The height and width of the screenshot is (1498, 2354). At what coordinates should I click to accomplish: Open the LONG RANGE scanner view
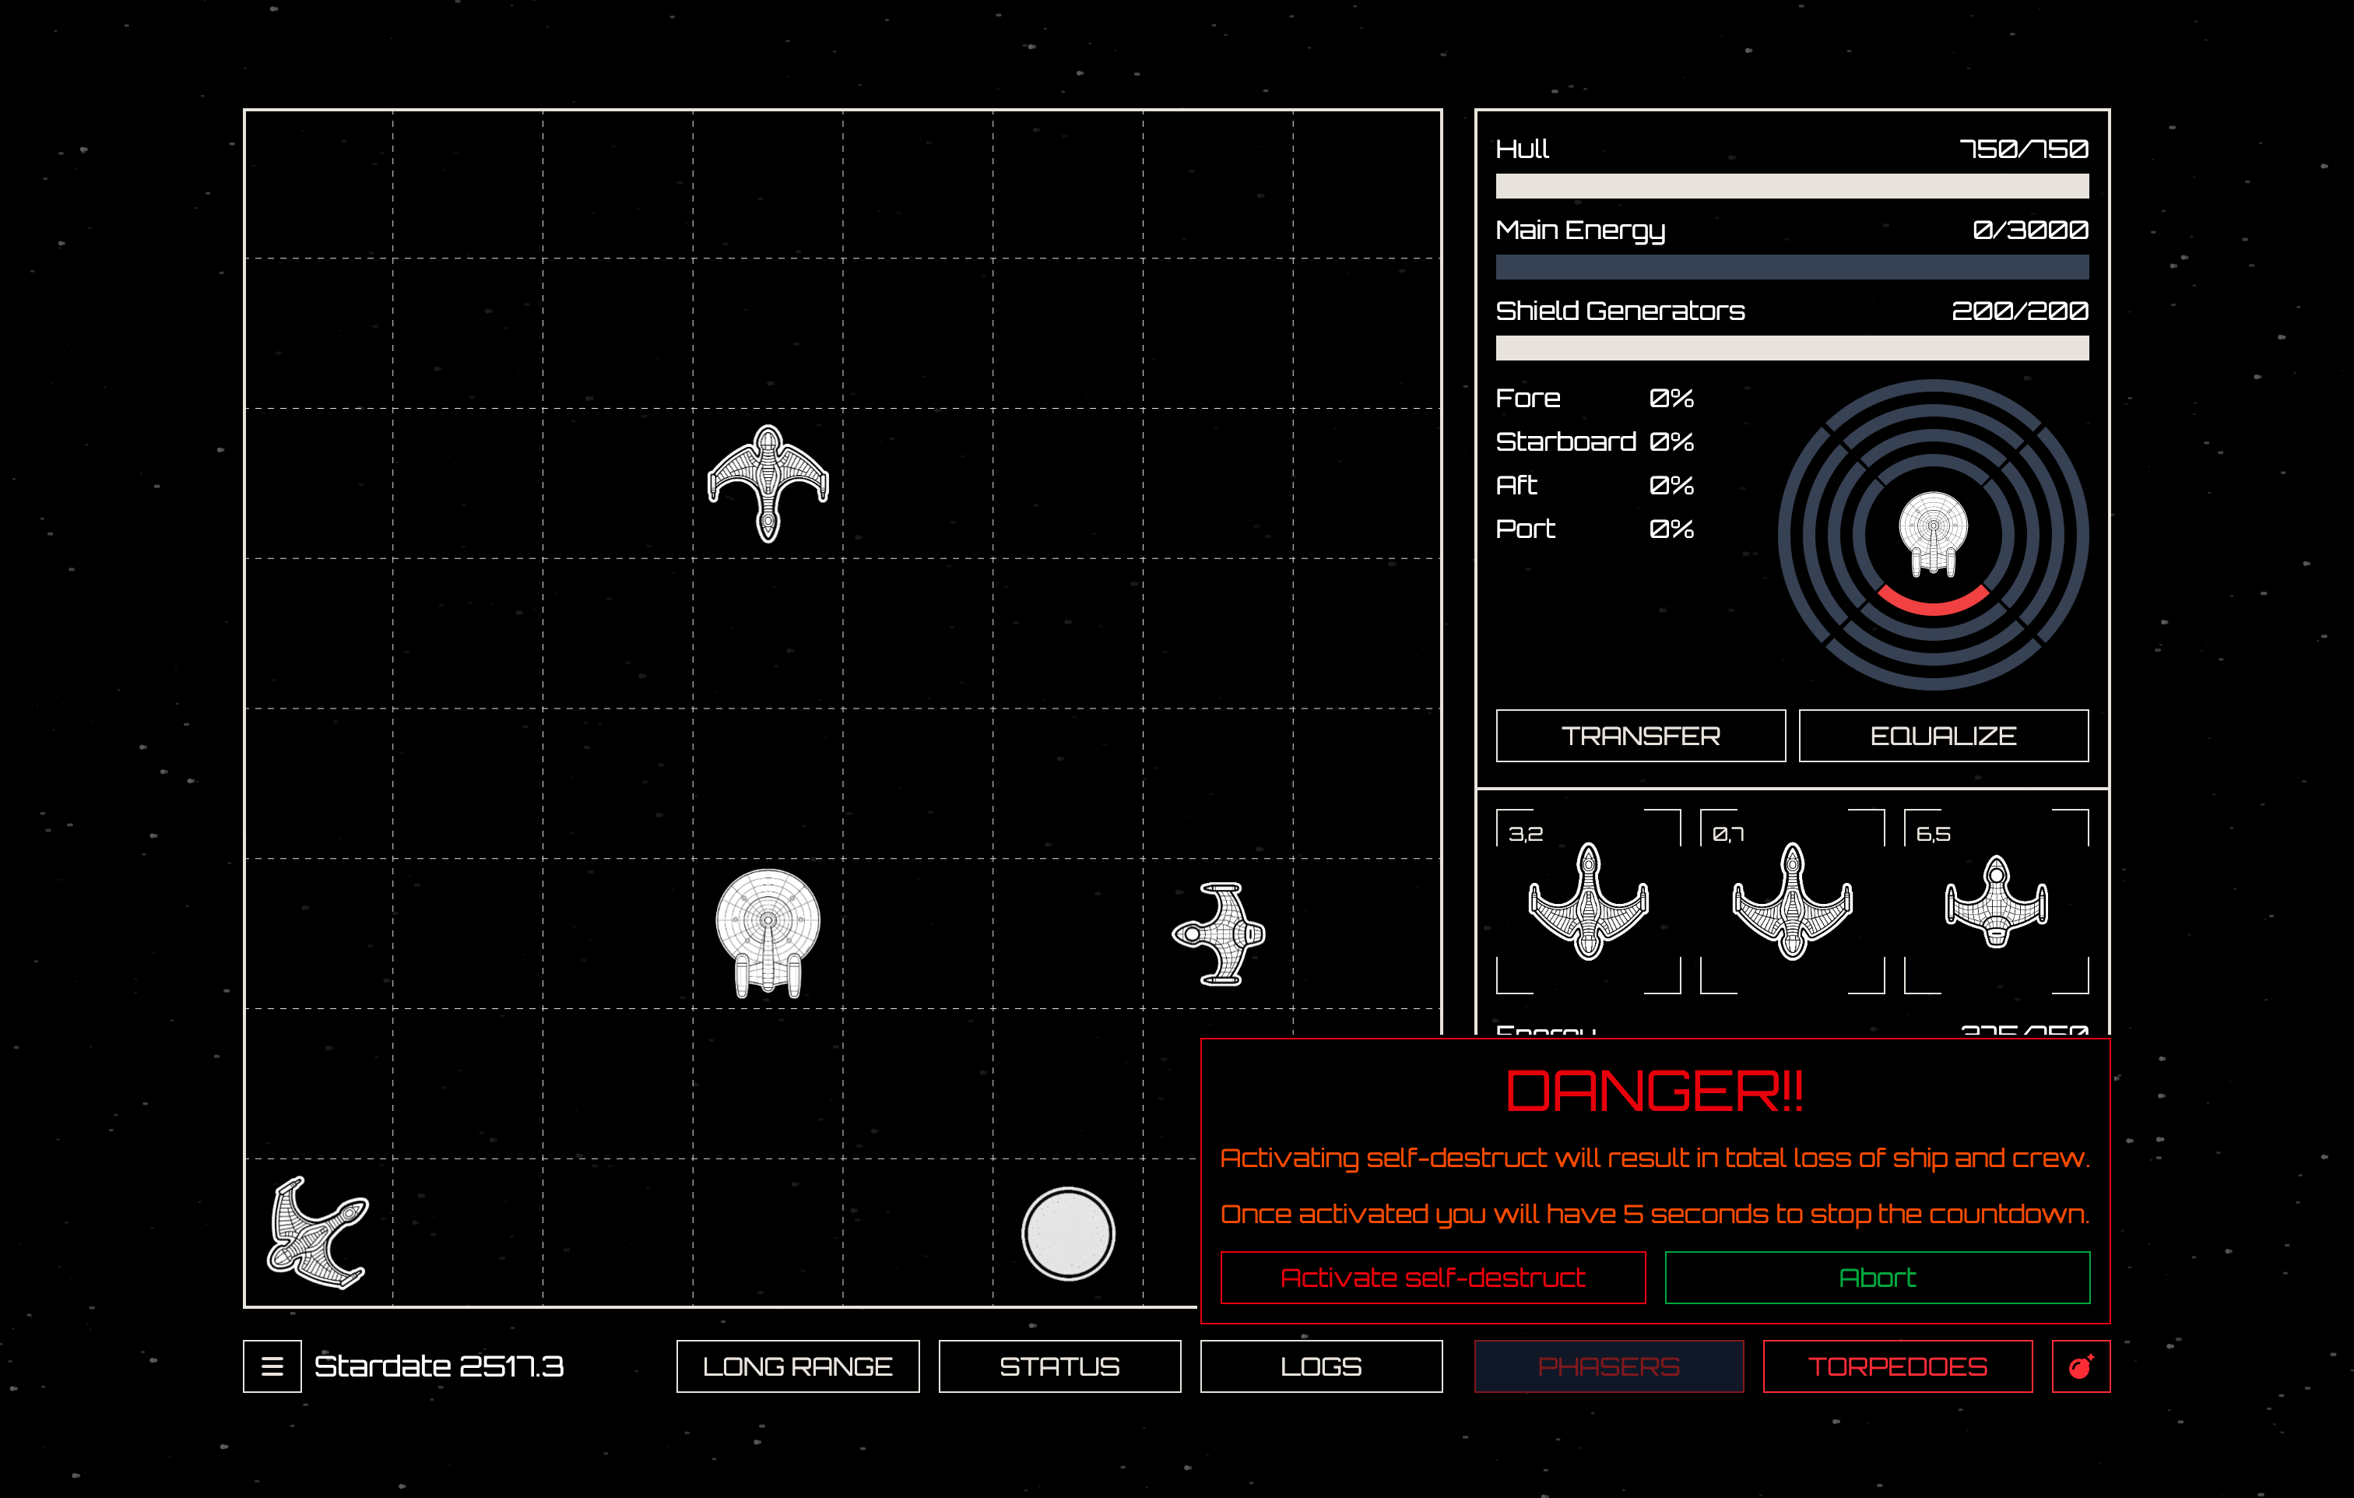coord(796,1366)
